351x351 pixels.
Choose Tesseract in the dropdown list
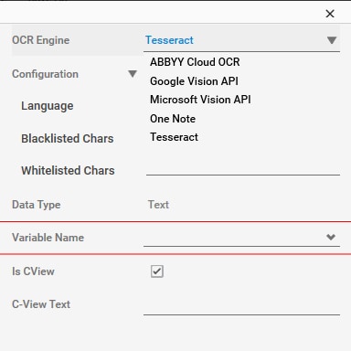pyautogui.click(x=174, y=137)
